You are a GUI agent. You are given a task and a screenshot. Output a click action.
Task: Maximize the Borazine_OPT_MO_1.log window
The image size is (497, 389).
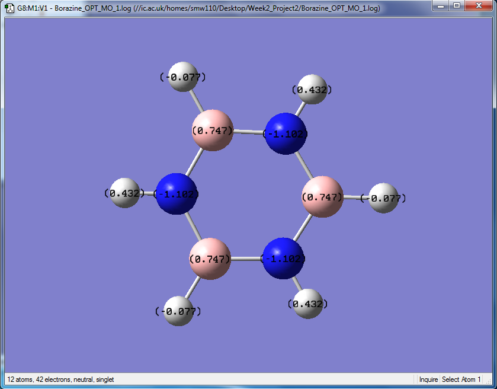(x=457, y=5)
